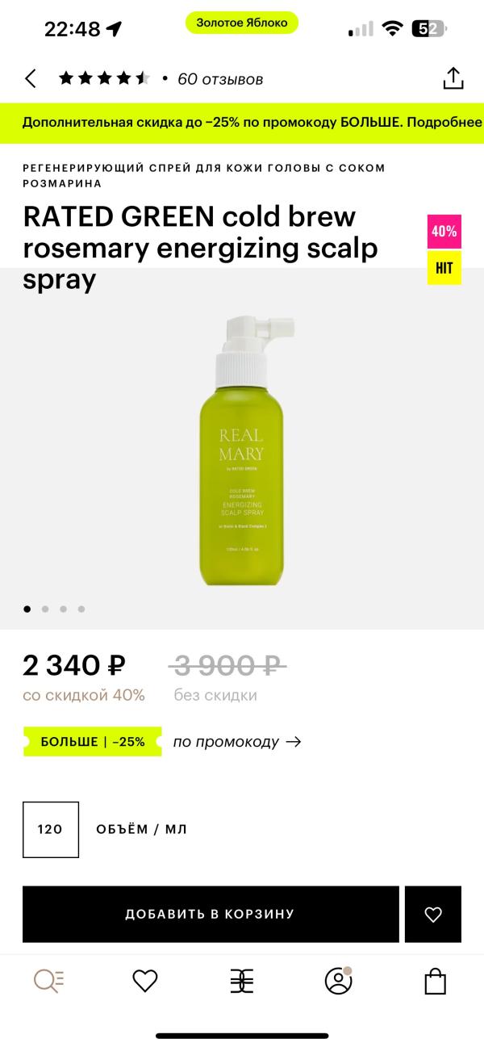Viewport: 484px width, 1047px height.
Task: Tap the back arrow icon
Action: (31, 78)
